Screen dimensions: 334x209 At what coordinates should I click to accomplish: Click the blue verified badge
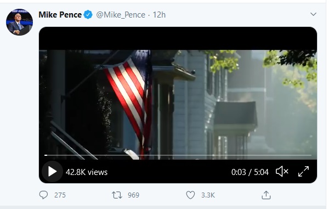88,15
